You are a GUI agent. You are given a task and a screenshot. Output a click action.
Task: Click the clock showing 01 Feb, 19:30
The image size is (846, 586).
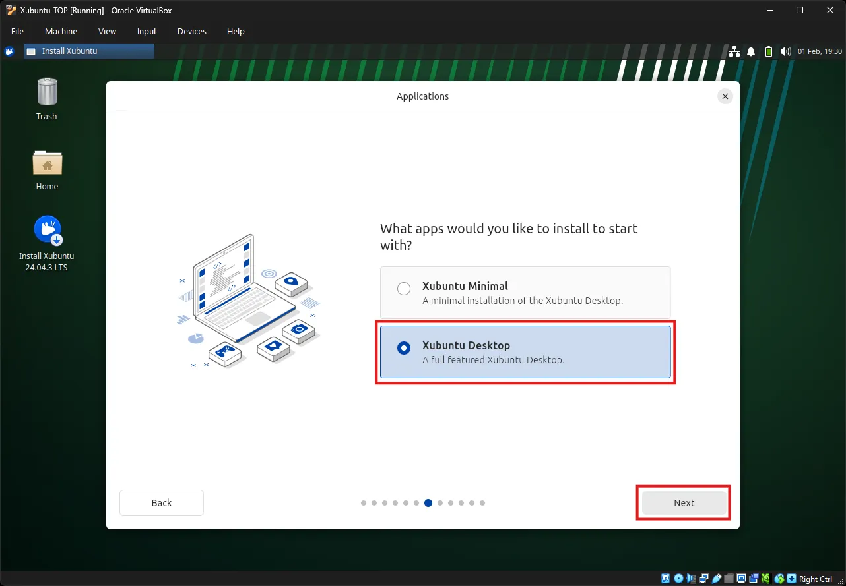click(820, 51)
